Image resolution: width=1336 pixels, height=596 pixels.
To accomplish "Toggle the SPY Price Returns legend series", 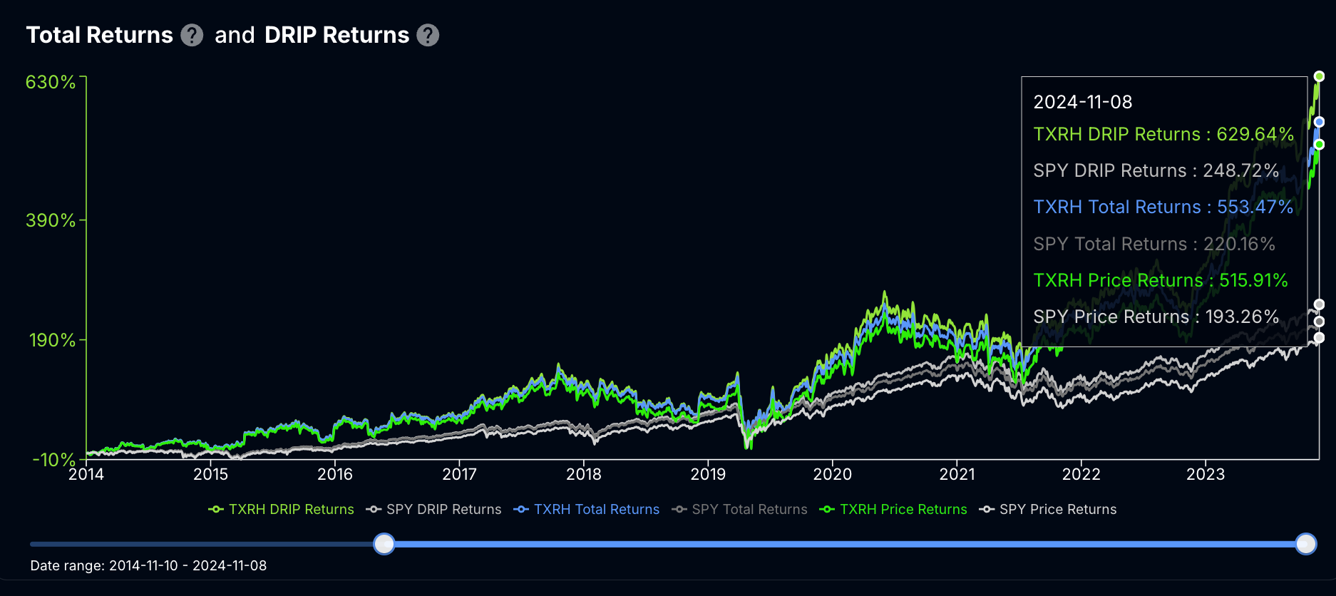I will [1048, 509].
